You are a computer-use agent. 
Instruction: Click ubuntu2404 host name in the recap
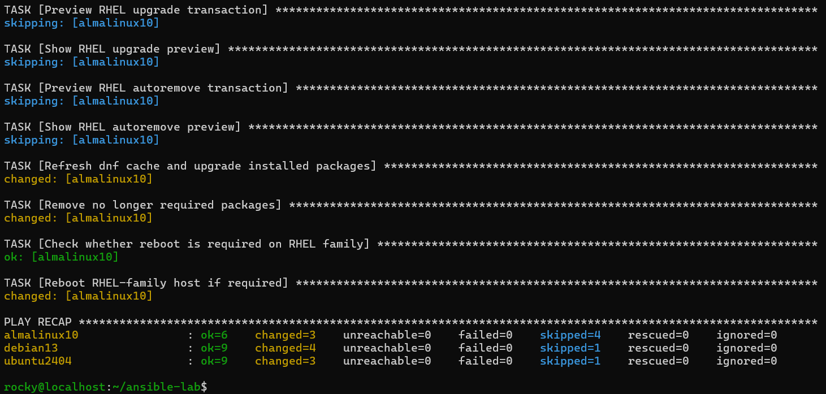coord(38,361)
